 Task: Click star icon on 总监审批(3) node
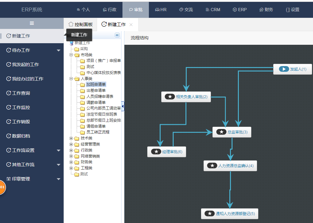[221, 132]
